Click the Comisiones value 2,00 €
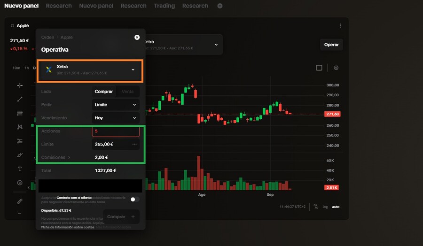The height and width of the screenshot is (246, 423). 101,157
